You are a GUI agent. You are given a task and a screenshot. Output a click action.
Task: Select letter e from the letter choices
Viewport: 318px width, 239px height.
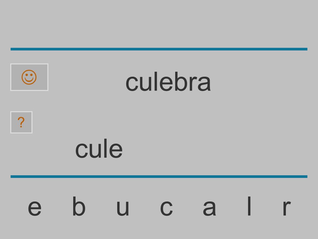coord(35,208)
